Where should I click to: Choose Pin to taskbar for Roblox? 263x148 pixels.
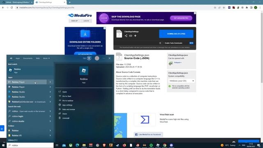[68, 100]
